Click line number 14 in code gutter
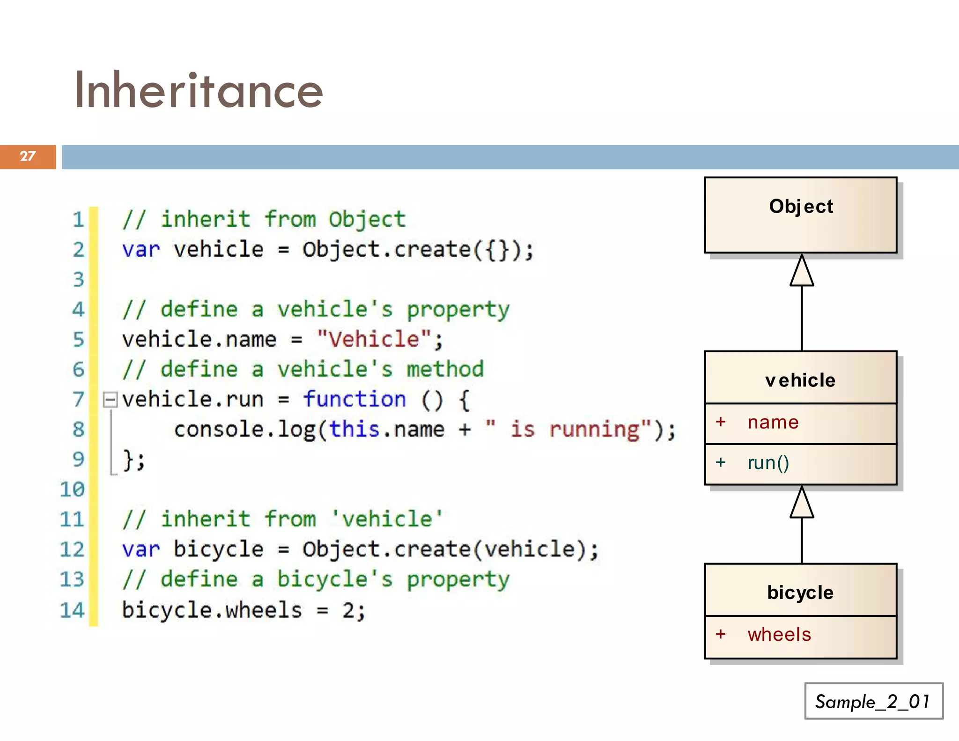Viewport: 959px width, 741px height. (72, 610)
